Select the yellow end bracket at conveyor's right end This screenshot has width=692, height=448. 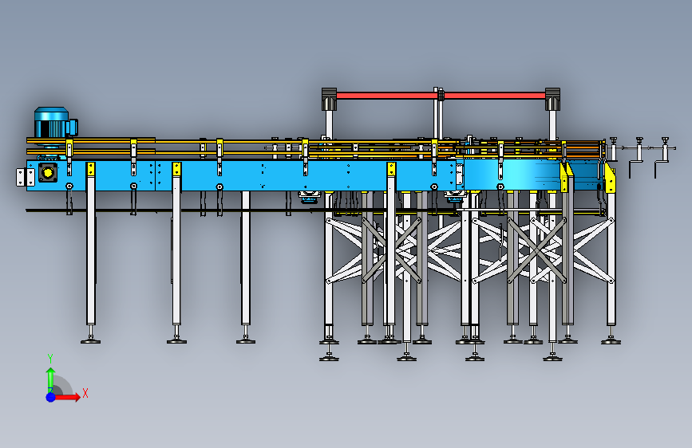point(610,177)
